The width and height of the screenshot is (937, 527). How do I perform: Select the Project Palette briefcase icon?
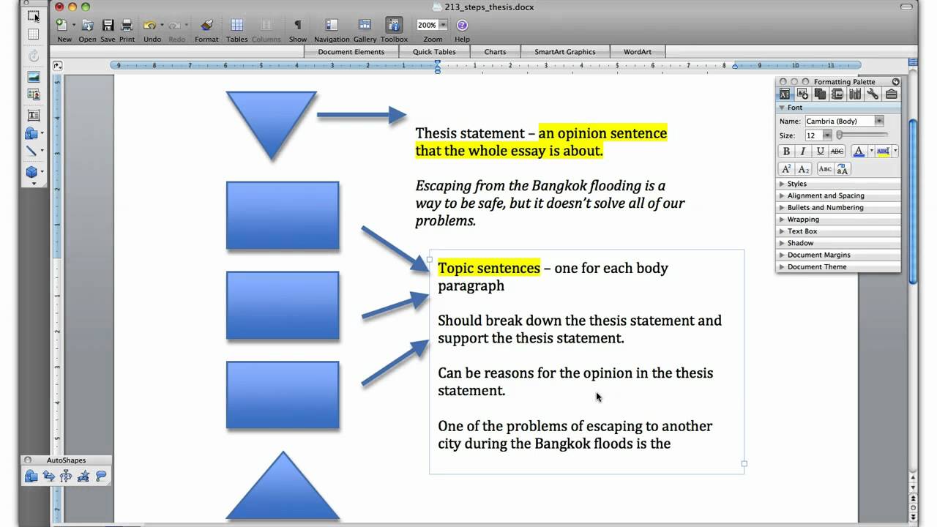(x=891, y=94)
